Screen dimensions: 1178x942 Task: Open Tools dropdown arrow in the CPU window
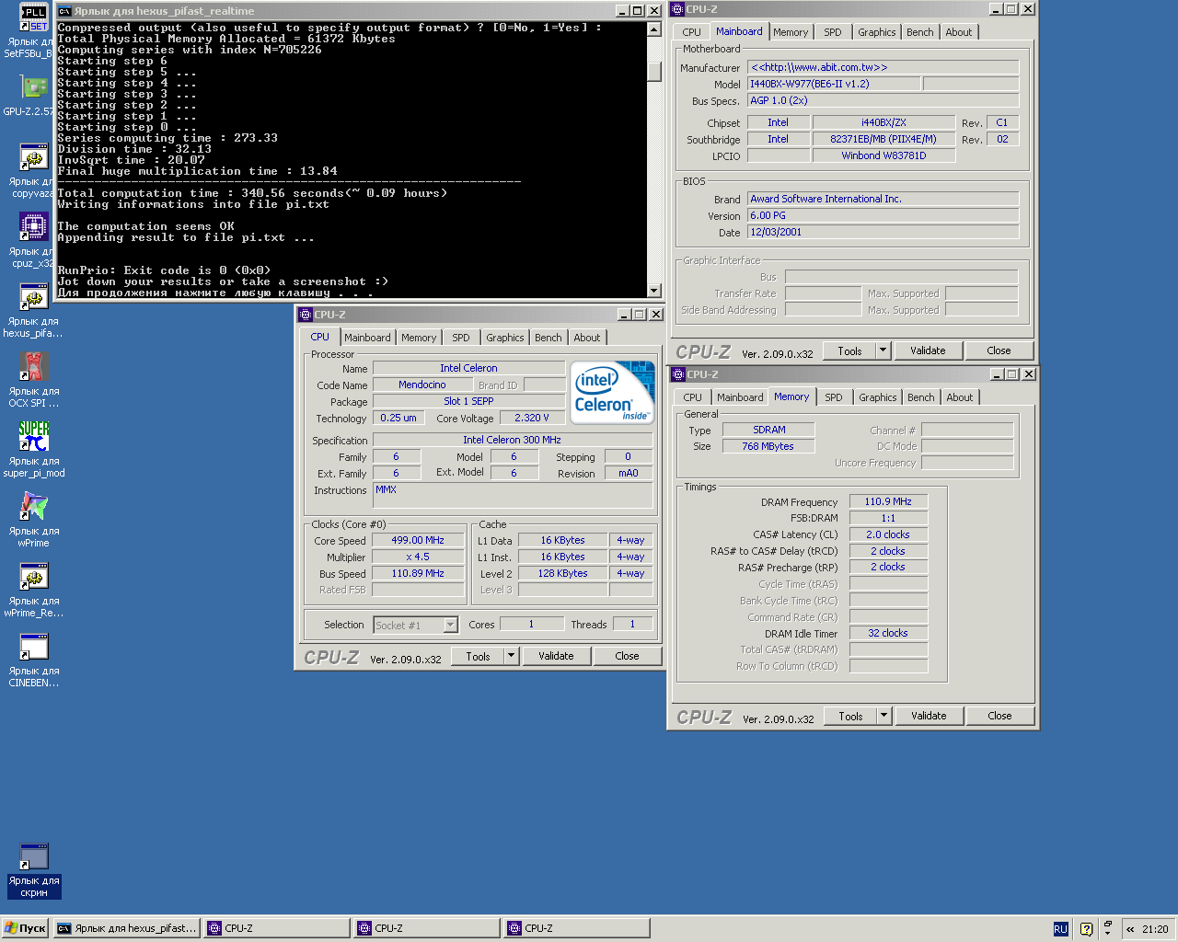pos(513,656)
